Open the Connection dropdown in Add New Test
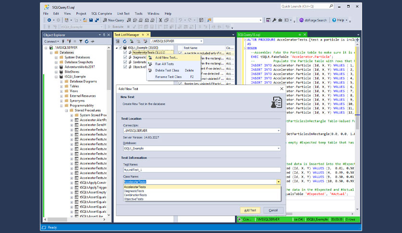 [278, 130]
